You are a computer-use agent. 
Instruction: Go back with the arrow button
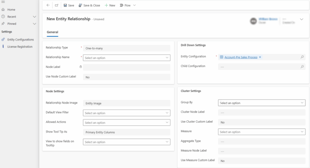pyautogui.click(x=48, y=5)
